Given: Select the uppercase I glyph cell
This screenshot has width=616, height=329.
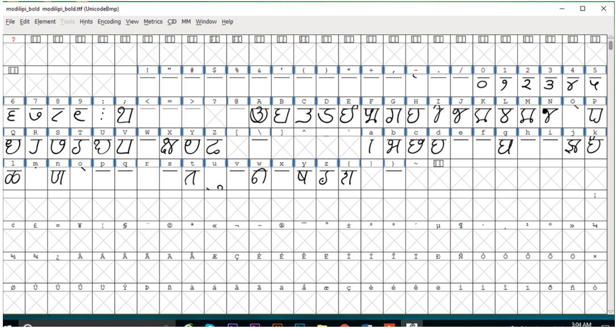Looking at the screenshot, I should coord(439,116).
